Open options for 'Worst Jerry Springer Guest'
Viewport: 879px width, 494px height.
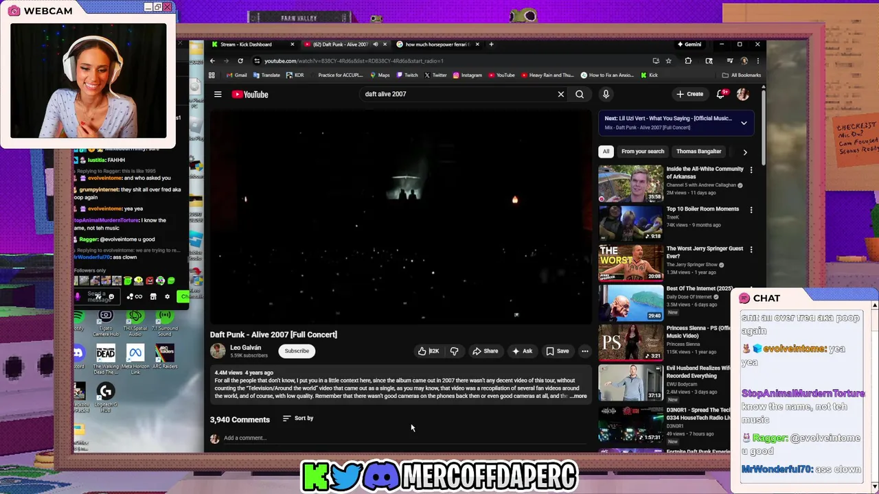click(751, 249)
